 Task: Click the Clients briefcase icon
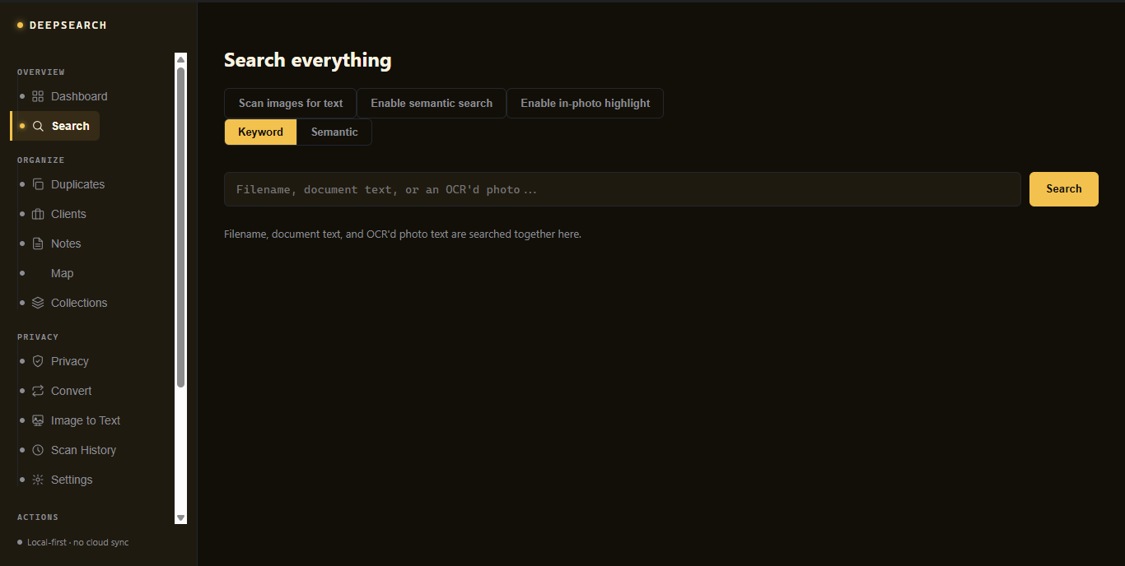38,214
